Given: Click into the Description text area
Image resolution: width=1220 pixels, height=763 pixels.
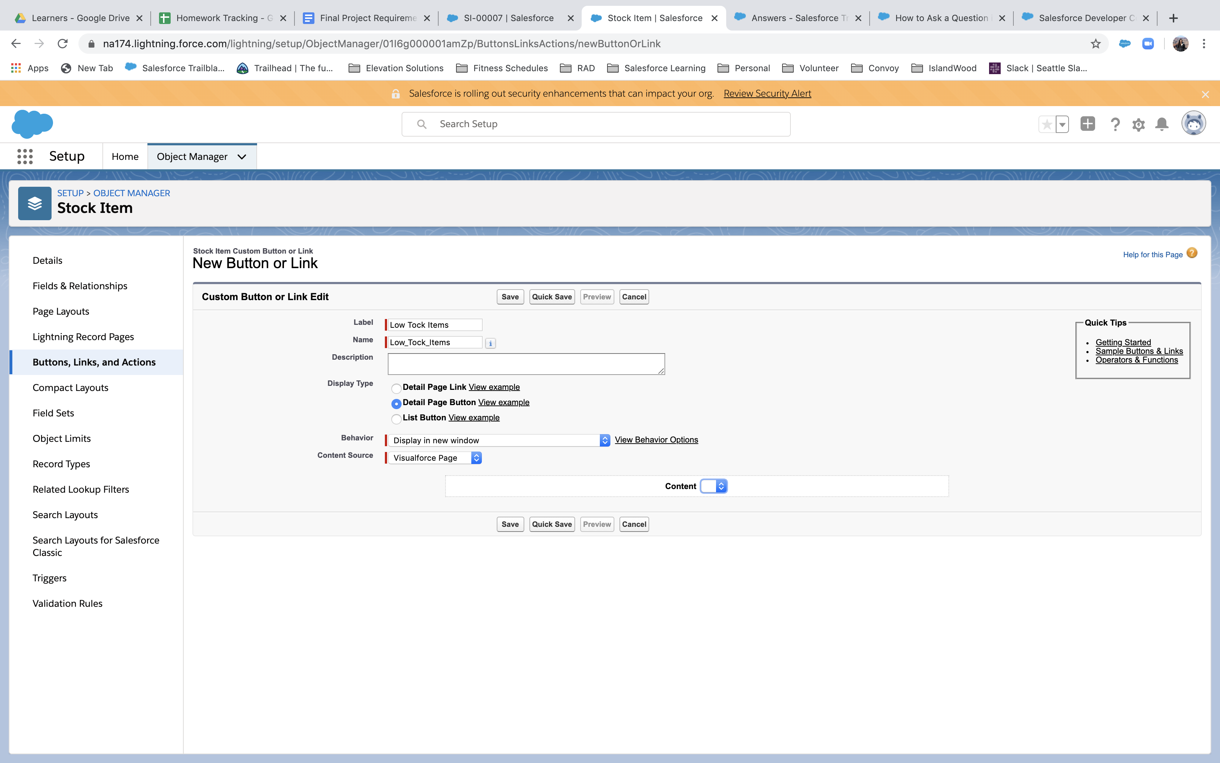Looking at the screenshot, I should (526, 364).
